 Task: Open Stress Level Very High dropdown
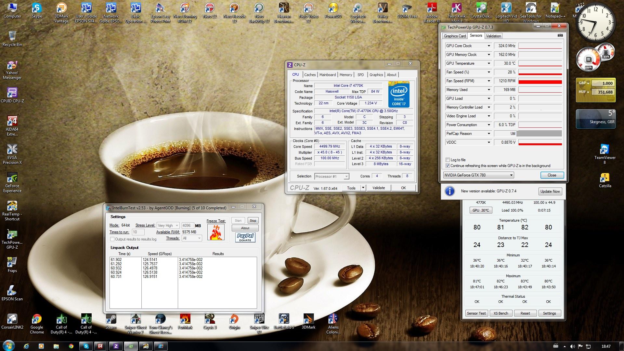click(168, 226)
